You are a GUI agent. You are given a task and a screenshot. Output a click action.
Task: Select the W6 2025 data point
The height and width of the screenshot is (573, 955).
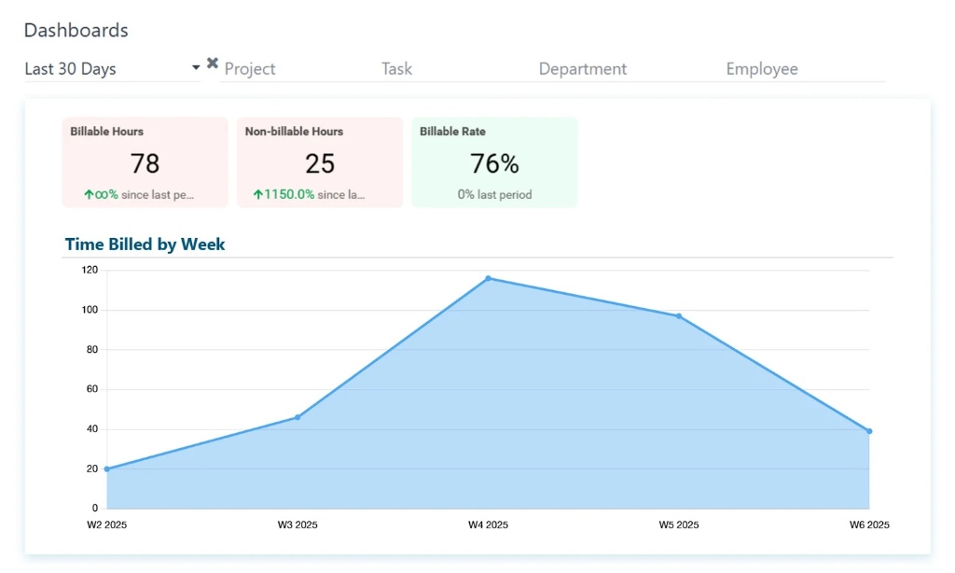click(x=868, y=431)
